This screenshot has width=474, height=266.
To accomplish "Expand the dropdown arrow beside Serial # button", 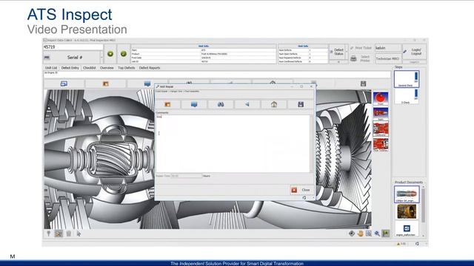I will pos(101,58).
